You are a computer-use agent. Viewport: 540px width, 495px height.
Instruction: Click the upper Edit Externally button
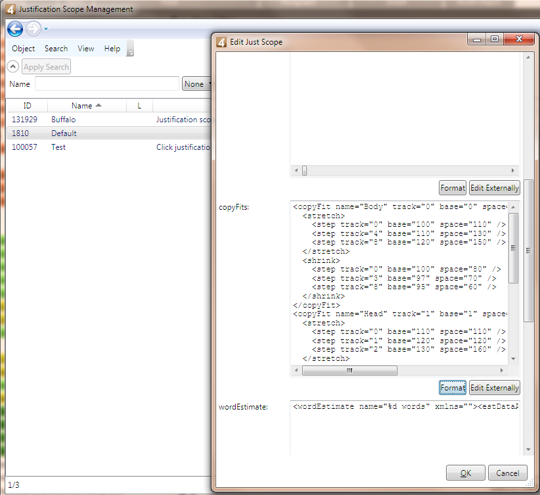pos(495,188)
